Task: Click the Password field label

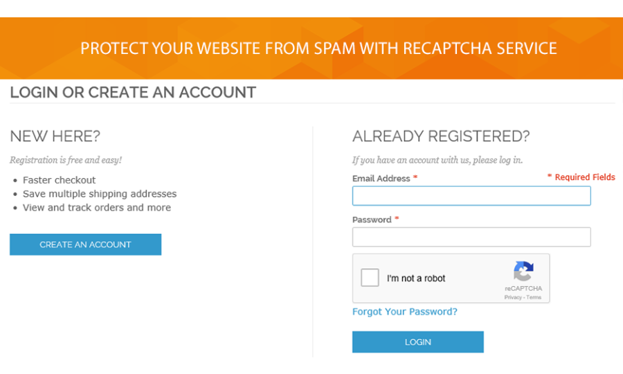Action: pyautogui.click(x=372, y=220)
